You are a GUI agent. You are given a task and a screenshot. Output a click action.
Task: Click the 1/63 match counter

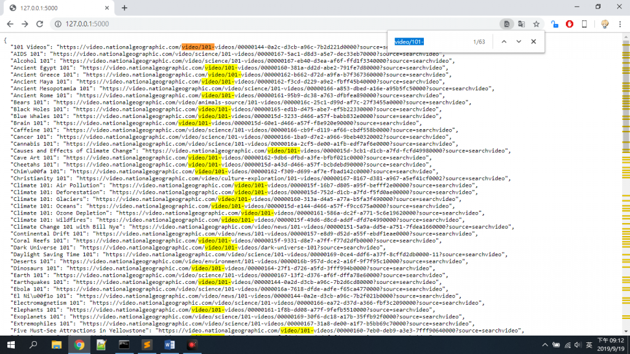point(479,42)
